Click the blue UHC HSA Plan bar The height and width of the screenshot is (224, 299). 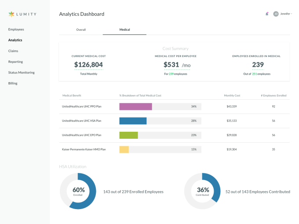click(133, 121)
